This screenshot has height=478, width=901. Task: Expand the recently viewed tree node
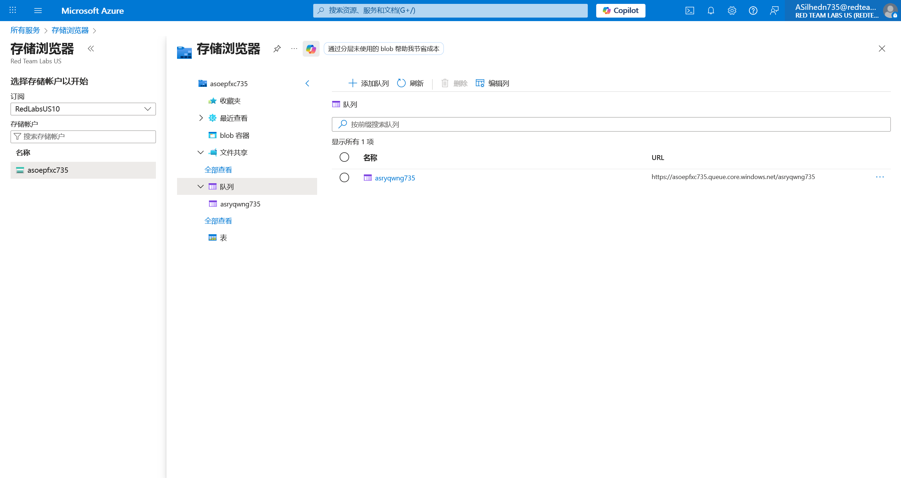pyautogui.click(x=201, y=118)
